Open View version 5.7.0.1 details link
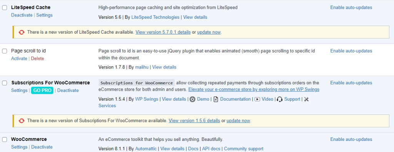 [x=163, y=32]
